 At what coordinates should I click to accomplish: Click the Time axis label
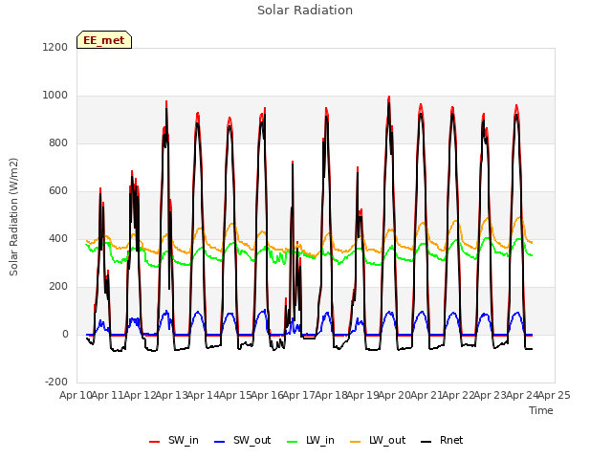click(x=541, y=410)
